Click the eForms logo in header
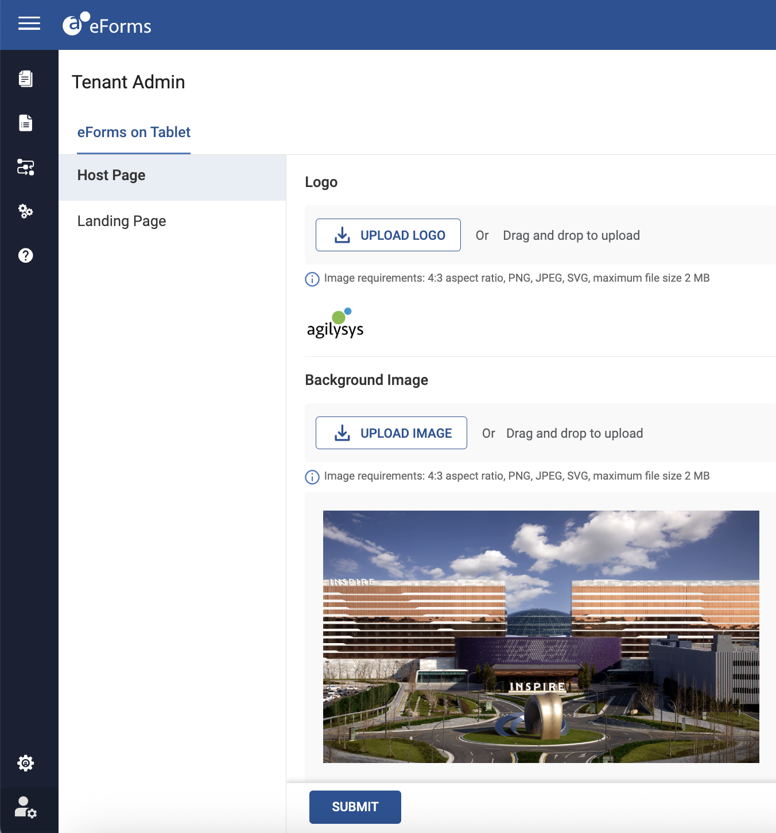The width and height of the screenshot is (776, 833). click(107, 24)
